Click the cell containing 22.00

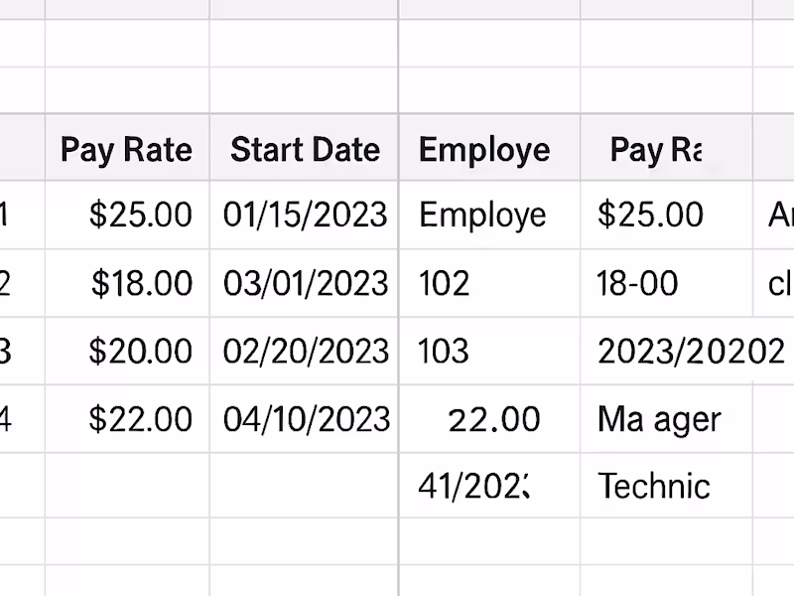(x=485, y=418)
